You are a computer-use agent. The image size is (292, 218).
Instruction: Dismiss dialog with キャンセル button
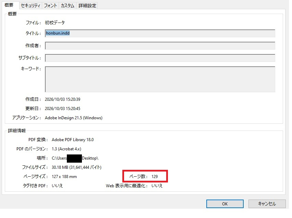point(267,204)
